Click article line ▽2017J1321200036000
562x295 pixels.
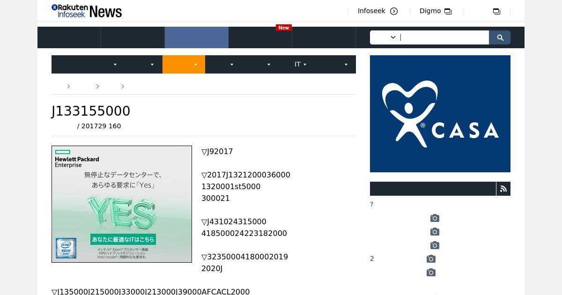pyautogui.click(x=246, y=175)
